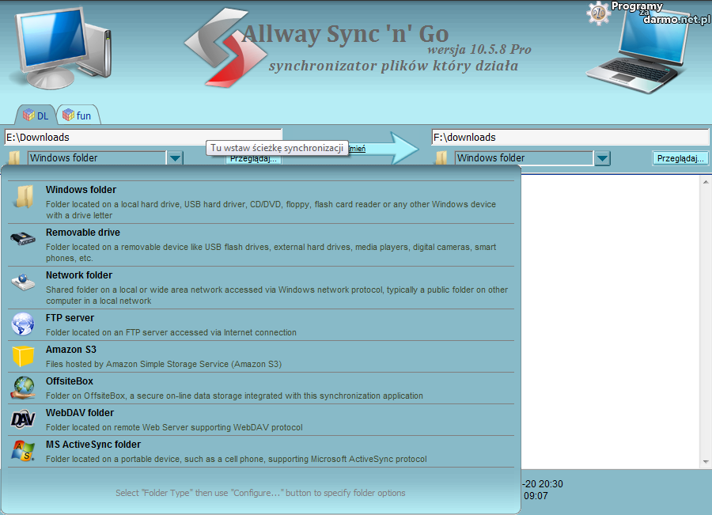Click the scrollbar down arrow on right

point(705,461)
